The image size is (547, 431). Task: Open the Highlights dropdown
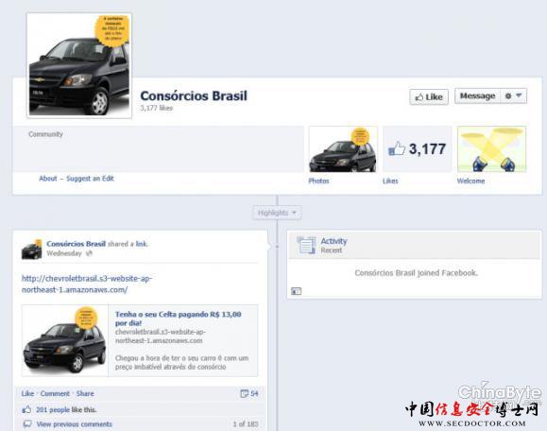pos(277,213)
